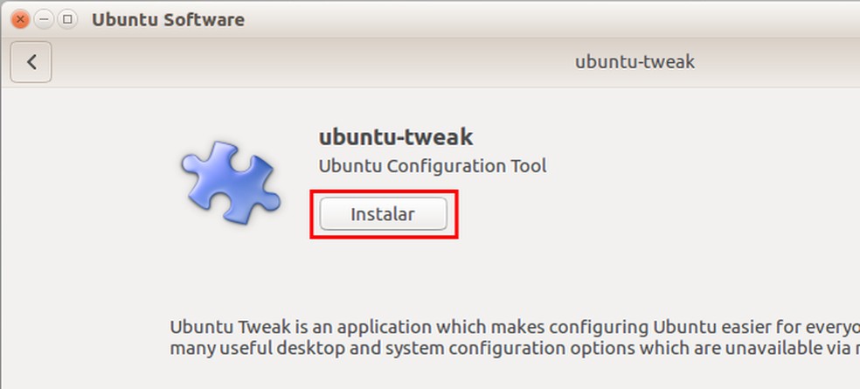This screenshot has width=860, height=389.
Task: Select the bold "ubuntu-tweak" app name heading
Action: pos(395,136)
